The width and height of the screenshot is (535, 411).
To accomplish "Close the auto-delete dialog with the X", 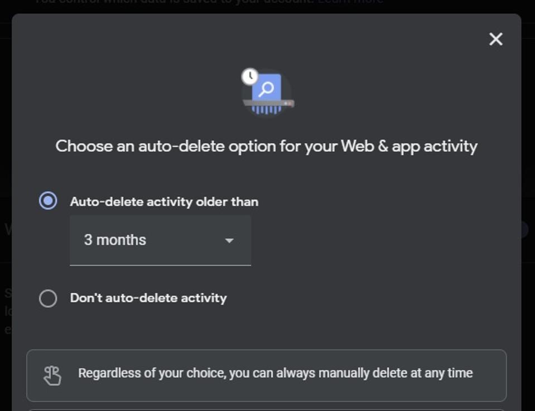I will (x=495, y=39).
